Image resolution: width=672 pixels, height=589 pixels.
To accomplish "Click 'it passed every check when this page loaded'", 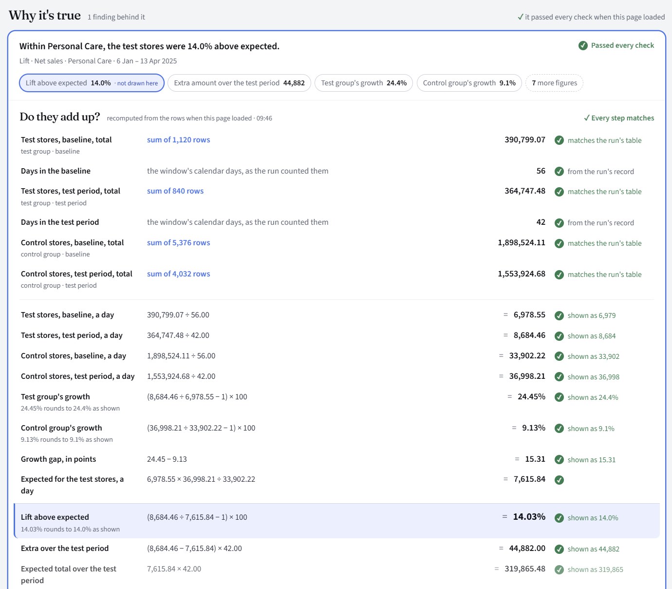I will coord(591,17).
